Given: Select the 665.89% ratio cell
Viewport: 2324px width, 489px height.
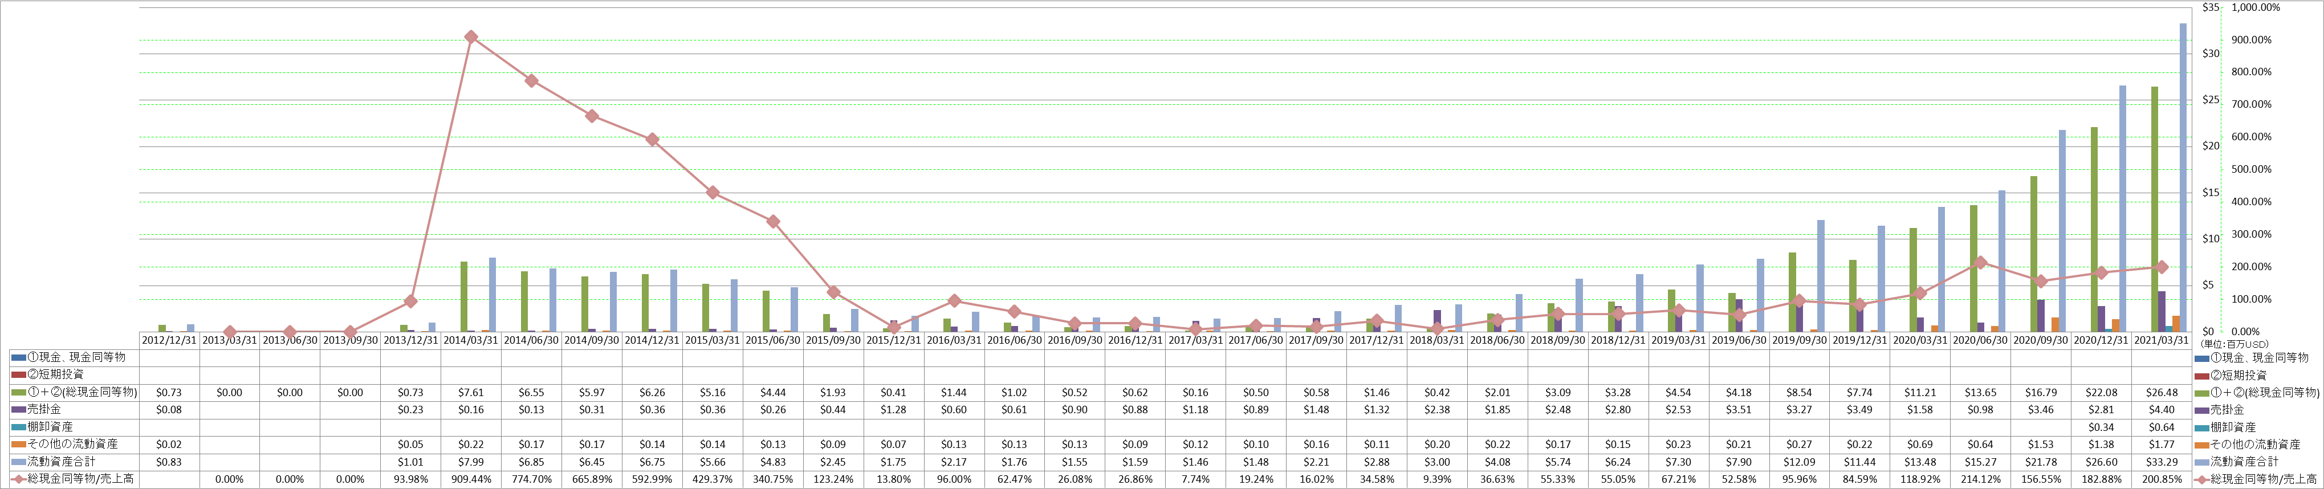Looking at the screenshot, I should click(x=592, y=479).
